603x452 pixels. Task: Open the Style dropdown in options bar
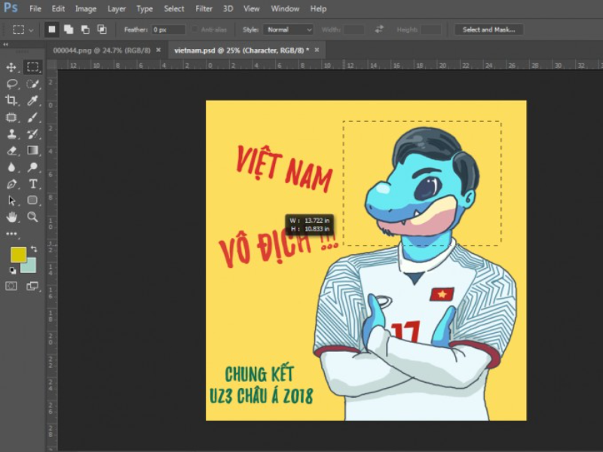[290, 29]
